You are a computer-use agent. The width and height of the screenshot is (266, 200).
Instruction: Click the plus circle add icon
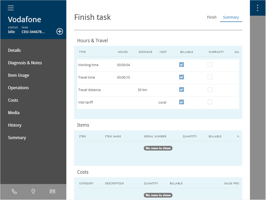pos(60,31)
